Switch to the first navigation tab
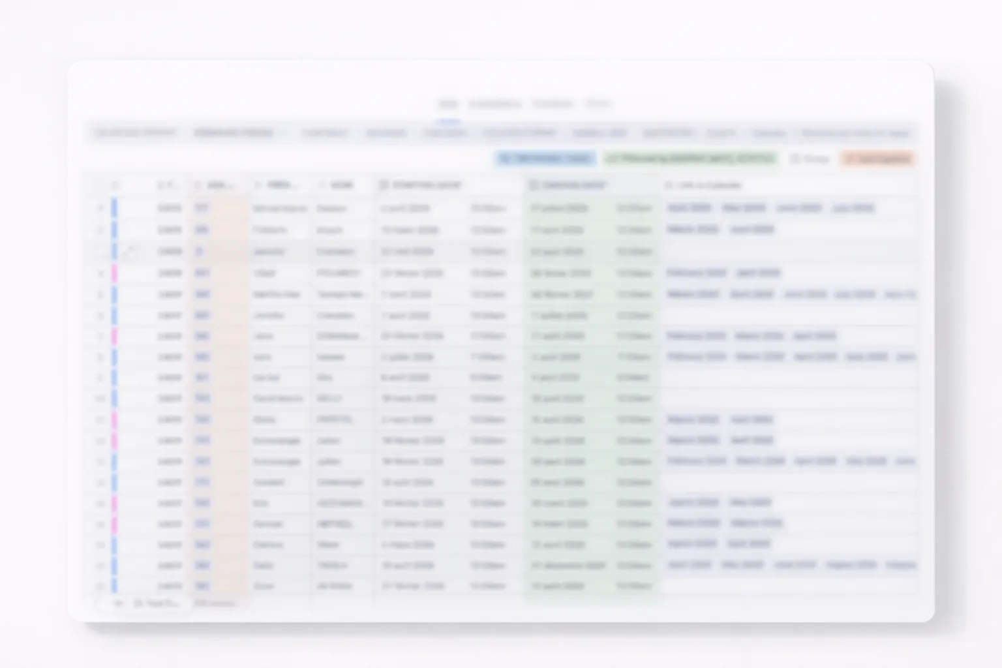Image resolution: width=1002 pixels, height=668 pixels. pos(448,104)
